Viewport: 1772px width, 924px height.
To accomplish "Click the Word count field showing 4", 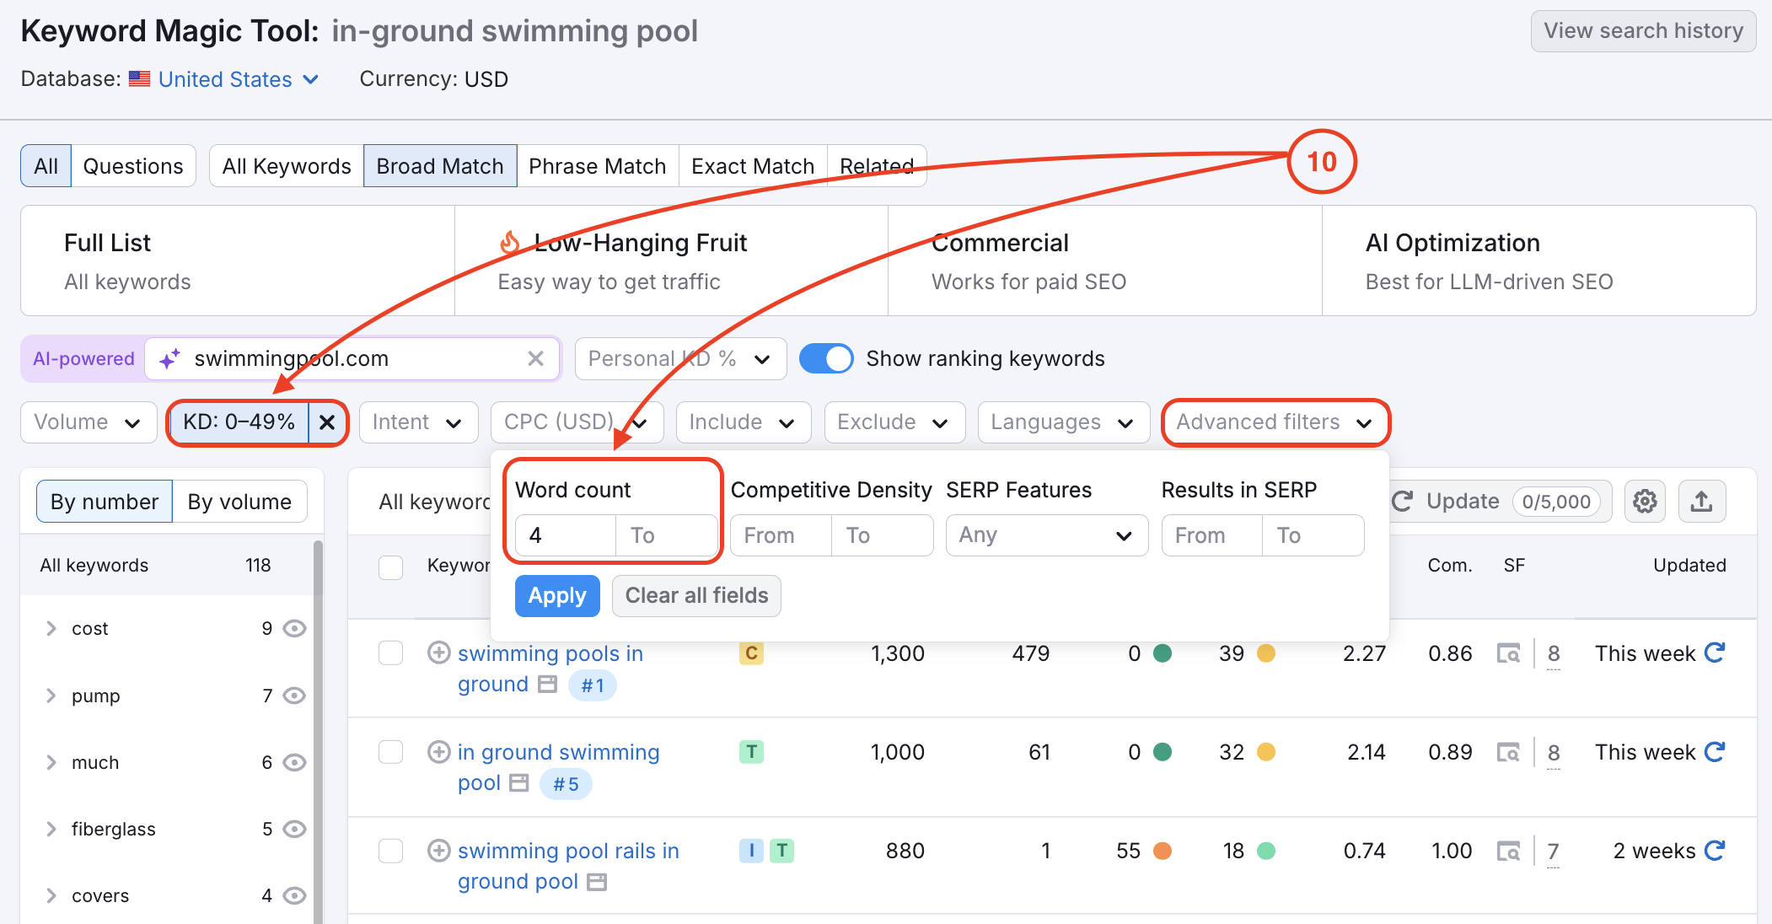I will (x=563, y=535).
